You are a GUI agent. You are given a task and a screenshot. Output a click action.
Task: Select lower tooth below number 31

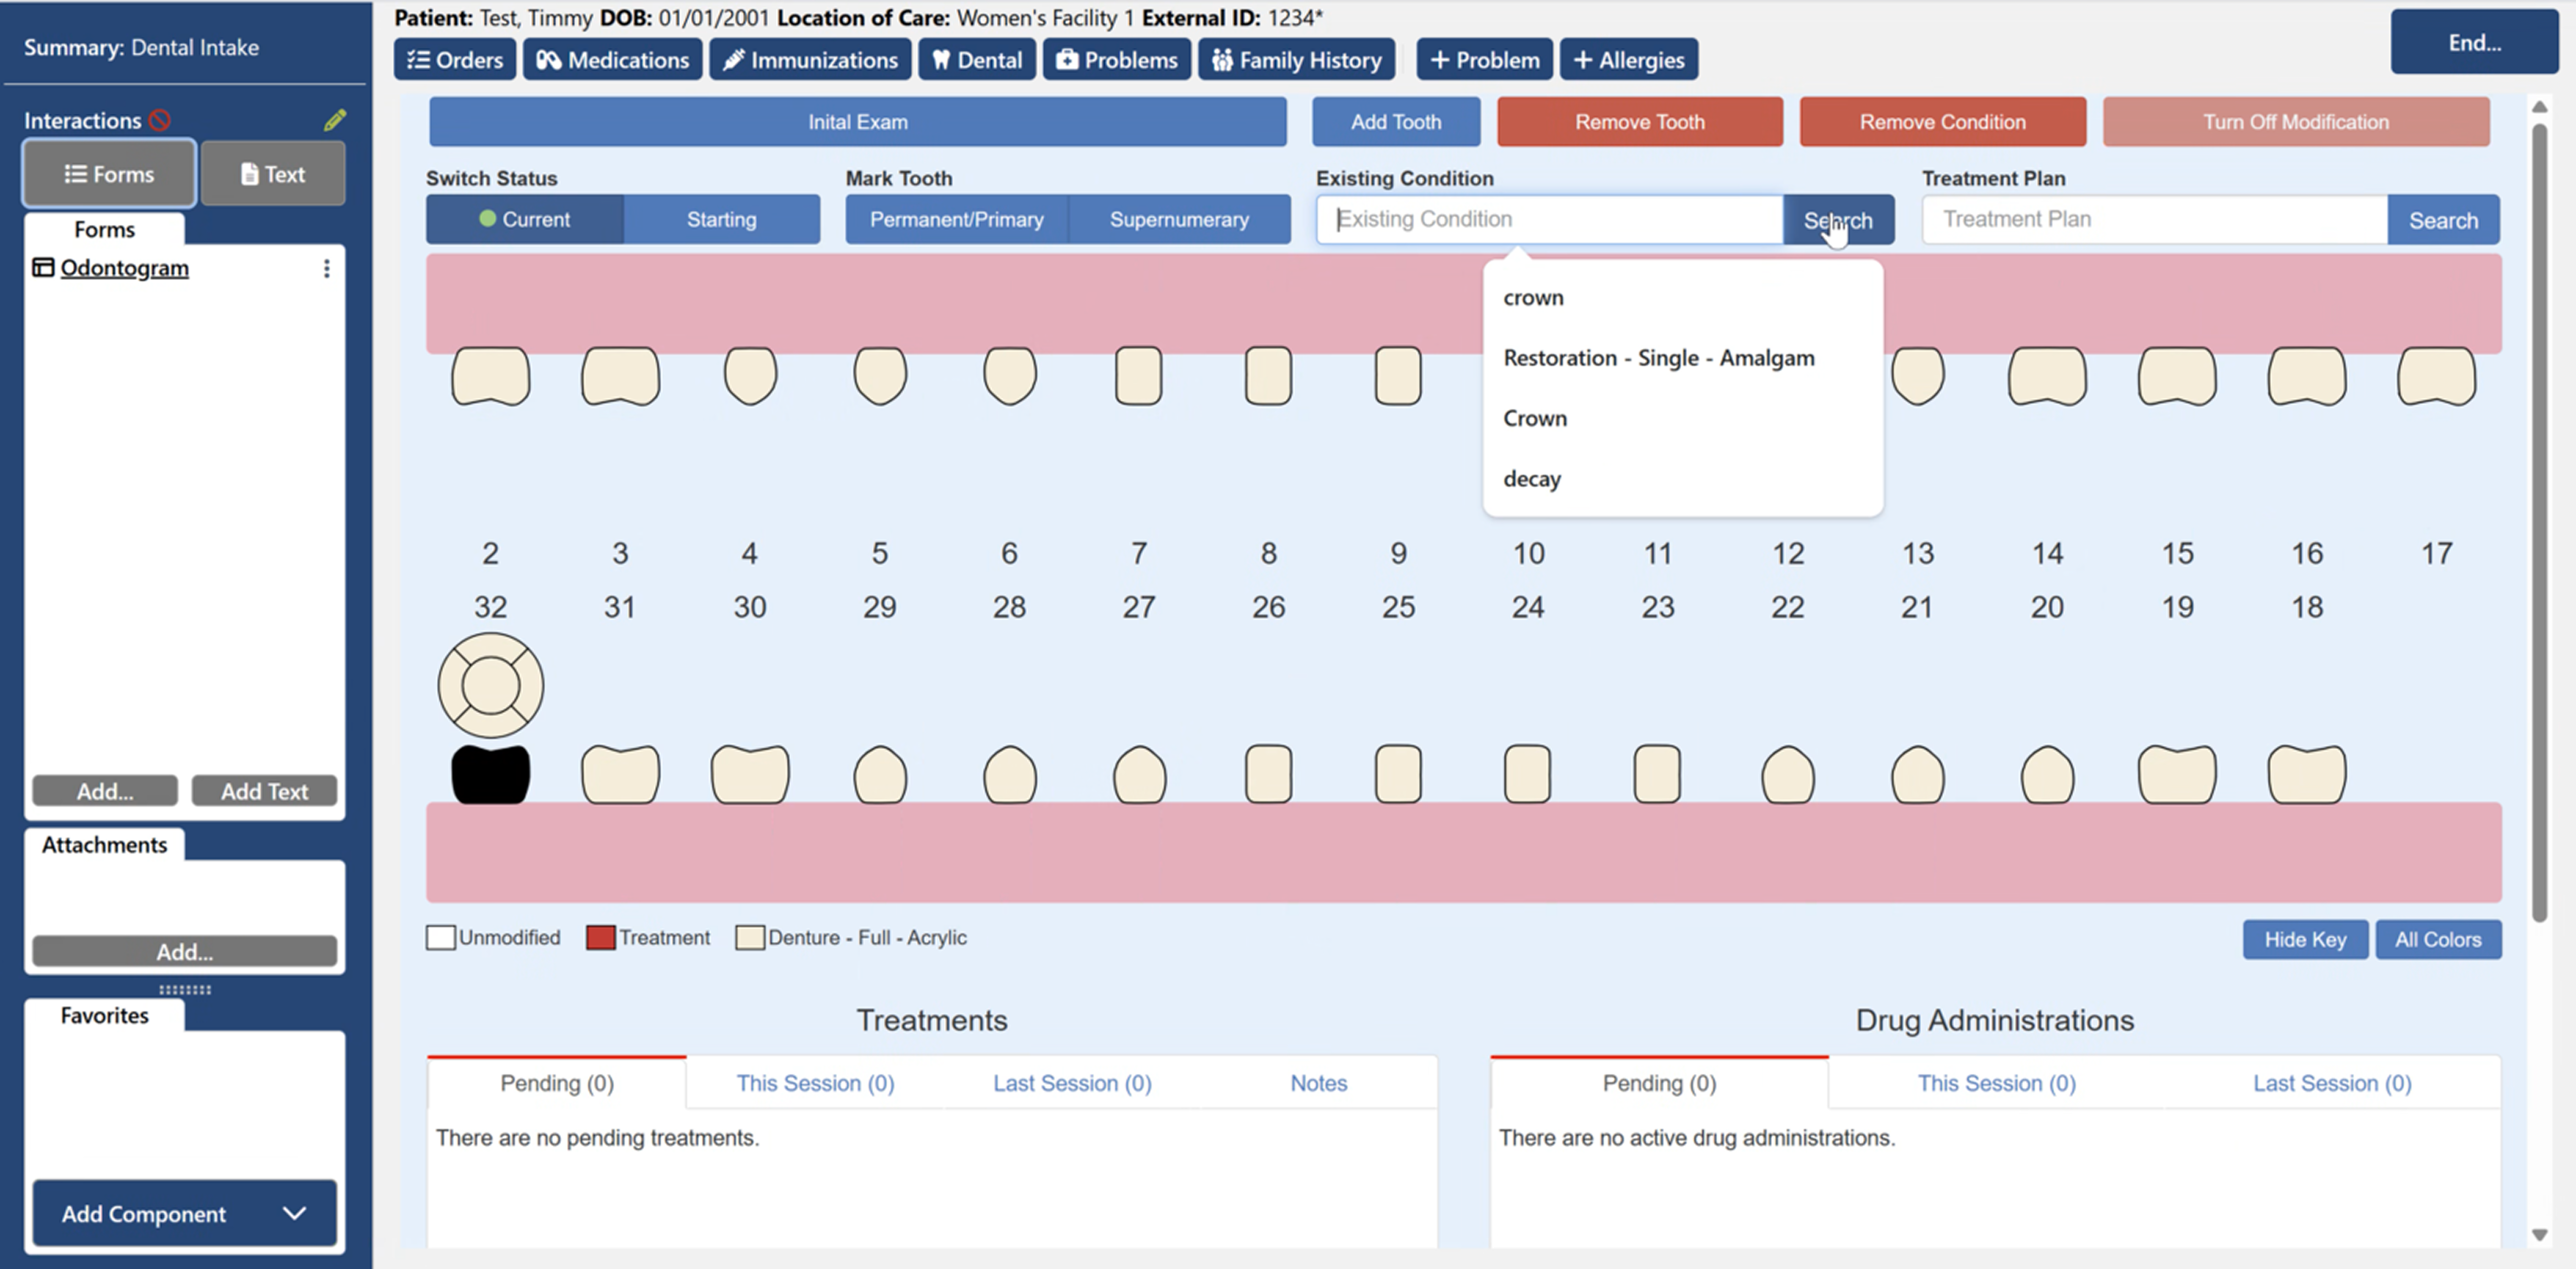tap(620, 774)
